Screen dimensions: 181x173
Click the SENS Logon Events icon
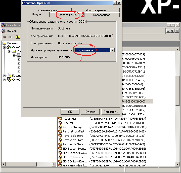tap(60, 149)
